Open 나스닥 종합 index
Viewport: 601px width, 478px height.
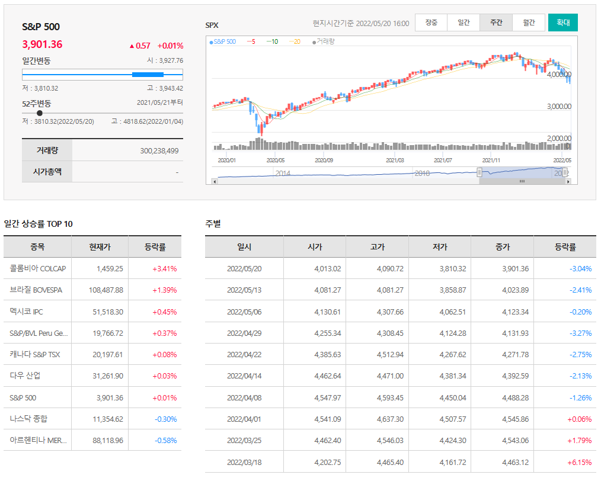(x=28, y=419)
